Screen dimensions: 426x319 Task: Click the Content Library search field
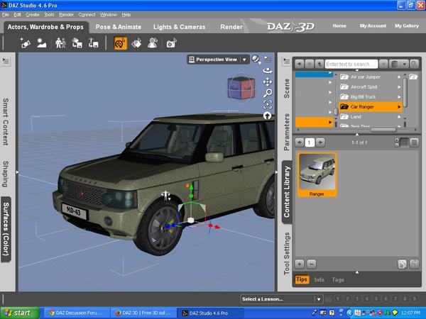point(351,65)
